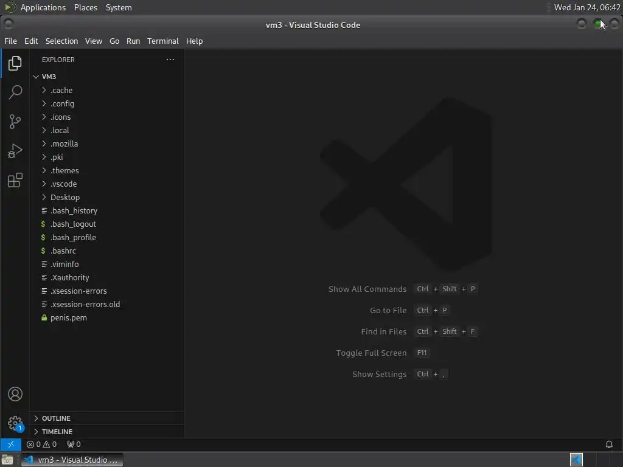623x467 pixels.
Task: Expand the .icons folder
Action: (x=106, y=117)
